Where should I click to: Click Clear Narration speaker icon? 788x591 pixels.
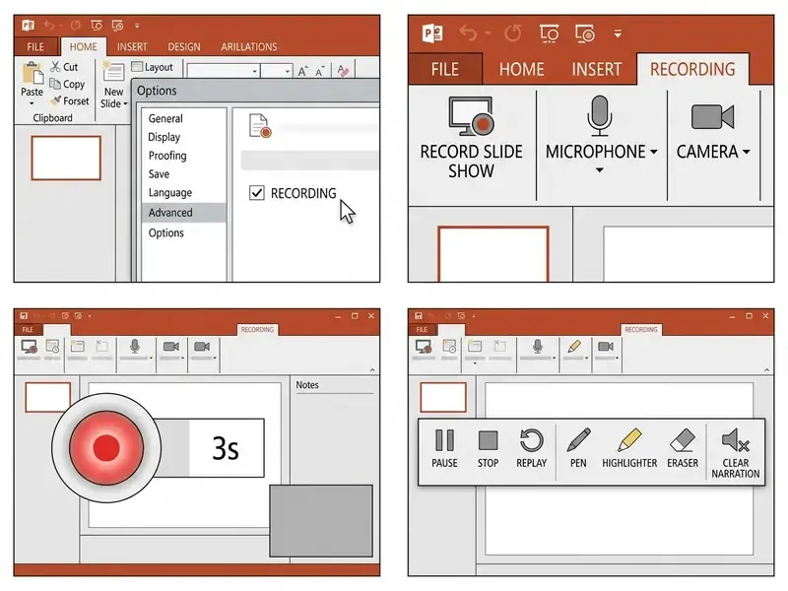pyautogui.click(x=735, y=439)
